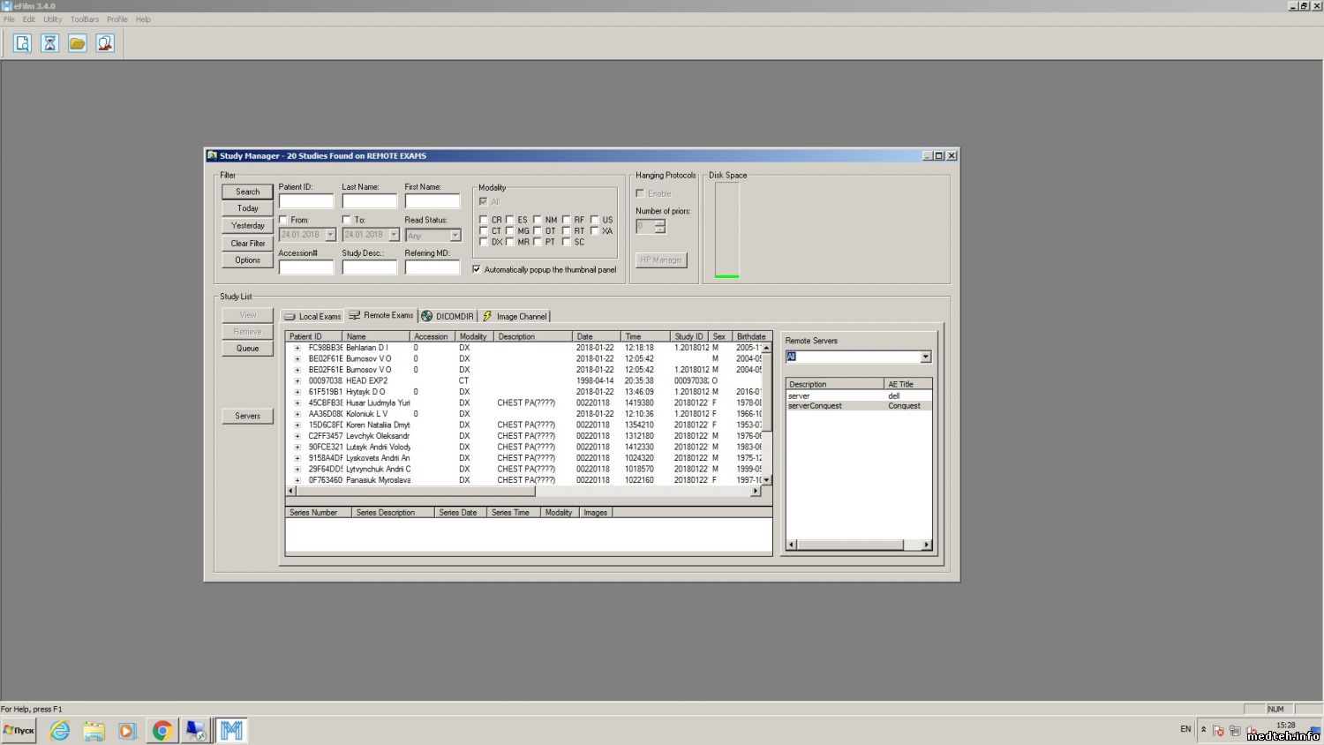Switch to the Image Channel tab

pos(515,316)
